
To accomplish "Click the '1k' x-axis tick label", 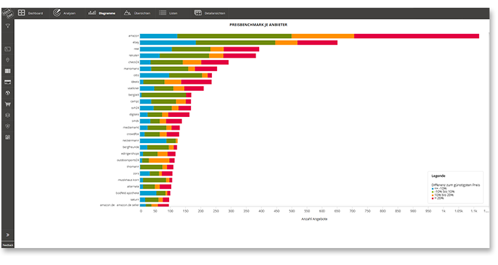I will [443, 211].
